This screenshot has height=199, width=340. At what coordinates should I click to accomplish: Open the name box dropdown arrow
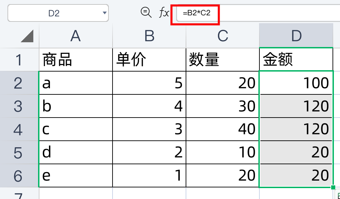[104, 13]
